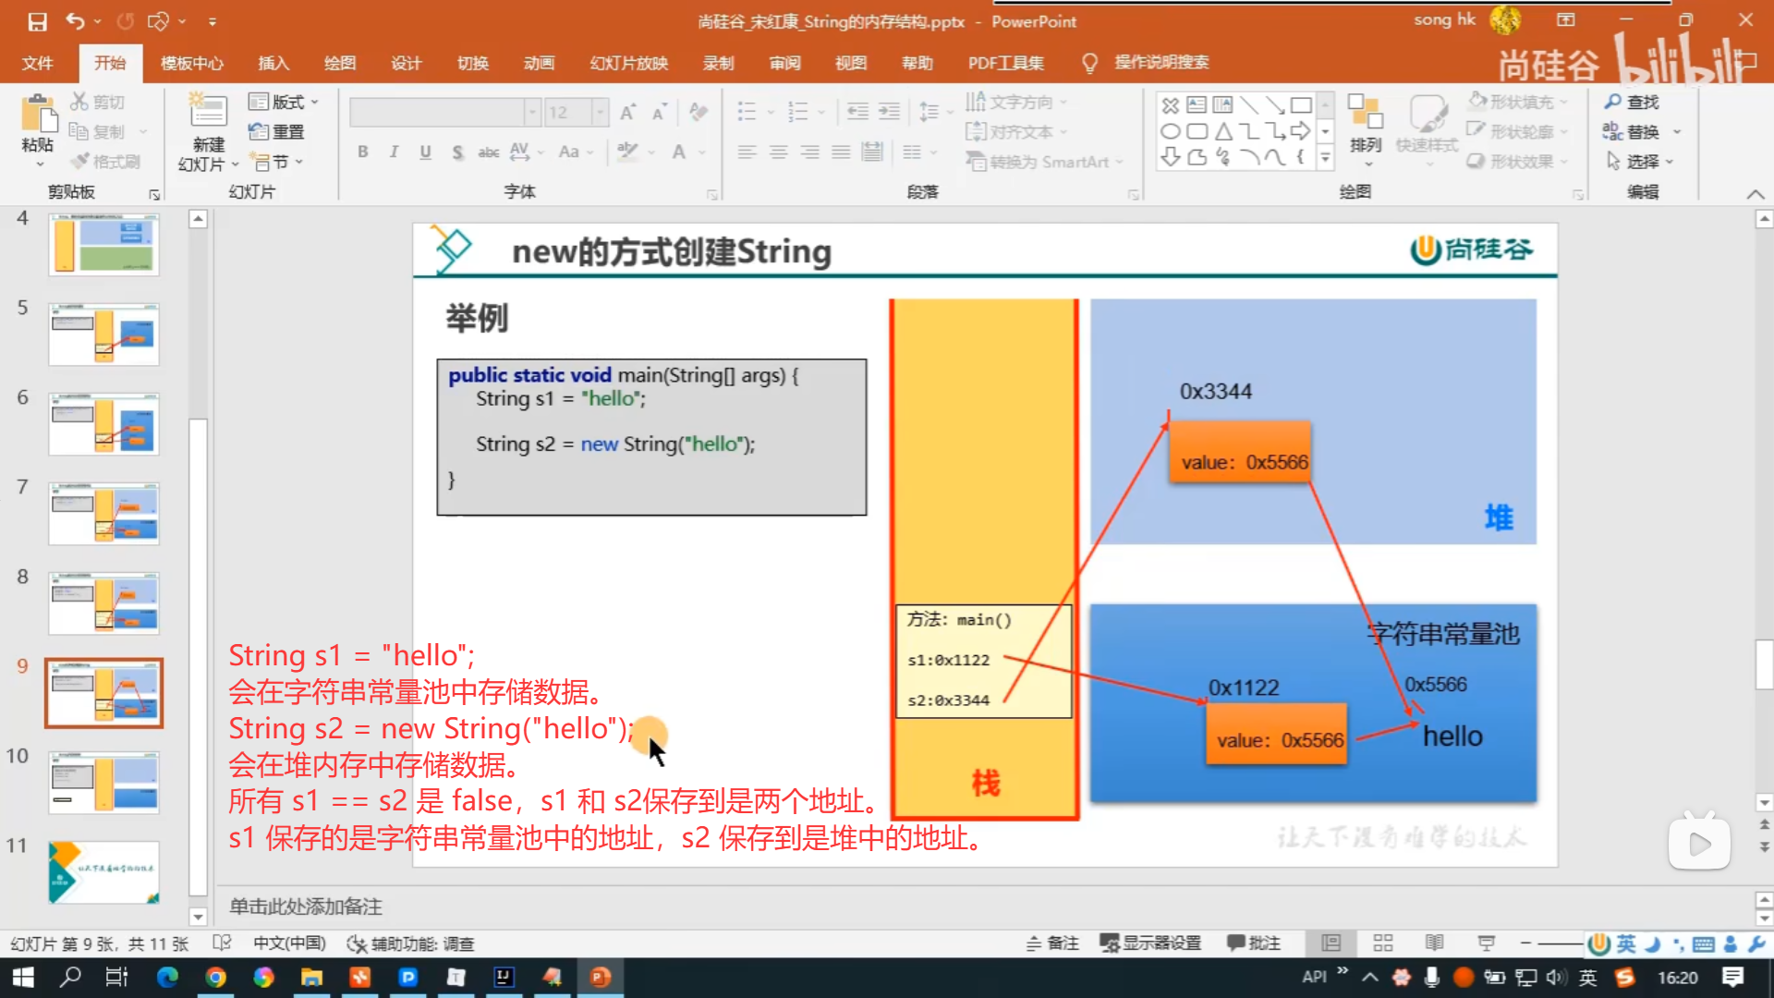Open Reading View from status bar
This screenshot has width=1774, height=998.
point(1434,943)
